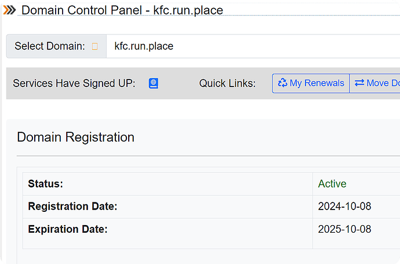Image resolution: width=400 pixels, height=264 pixels.
Task: Click the Registration Date label
Action: [72, 207]
